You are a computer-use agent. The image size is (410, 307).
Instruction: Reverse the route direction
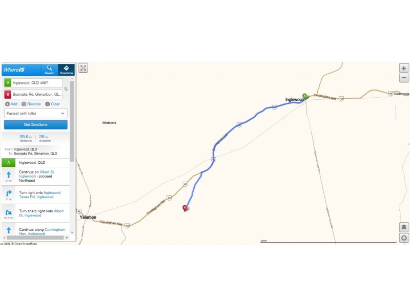click(x=31, y=104)
